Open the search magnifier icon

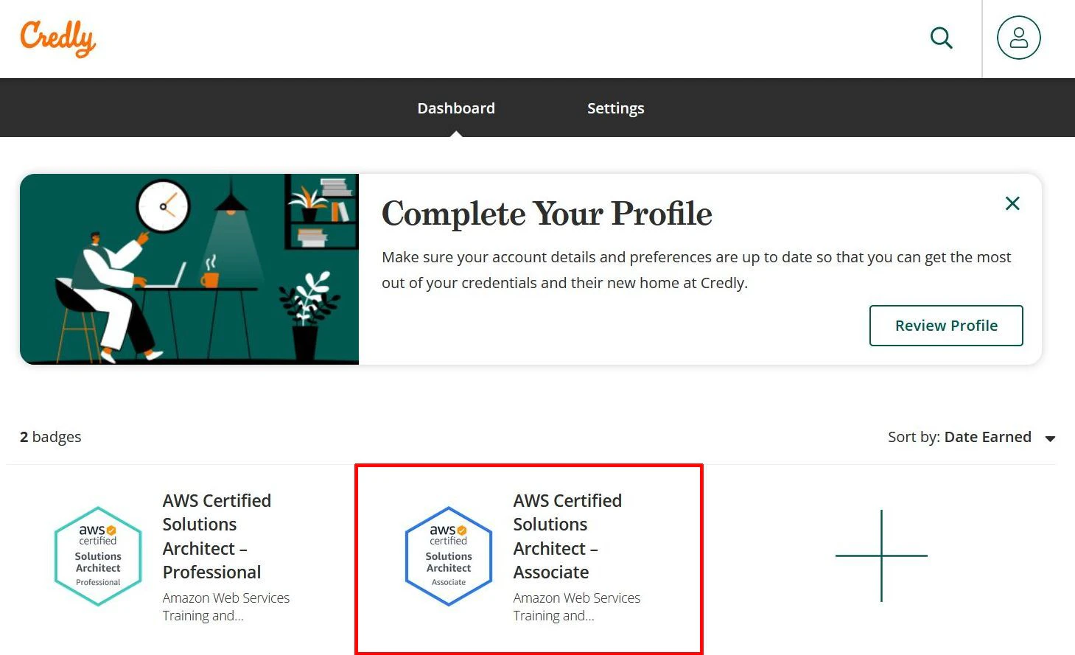[x=941, y=38]
